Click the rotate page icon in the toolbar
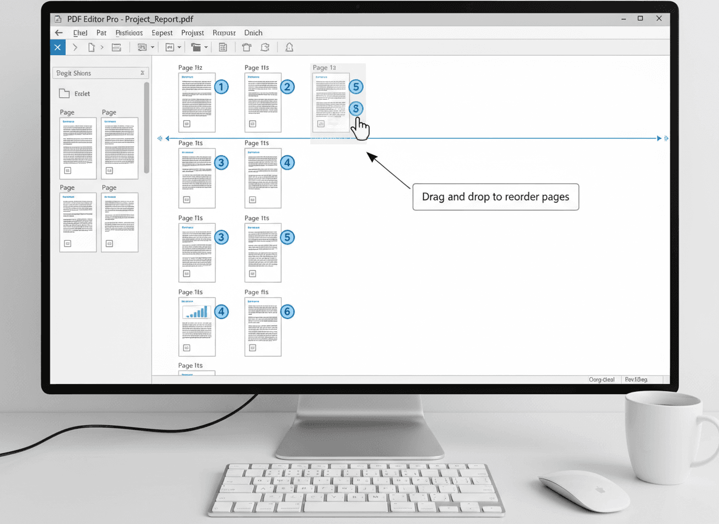Image resolution: width=719 pixels, height=524 pixels. coord(265,47)
